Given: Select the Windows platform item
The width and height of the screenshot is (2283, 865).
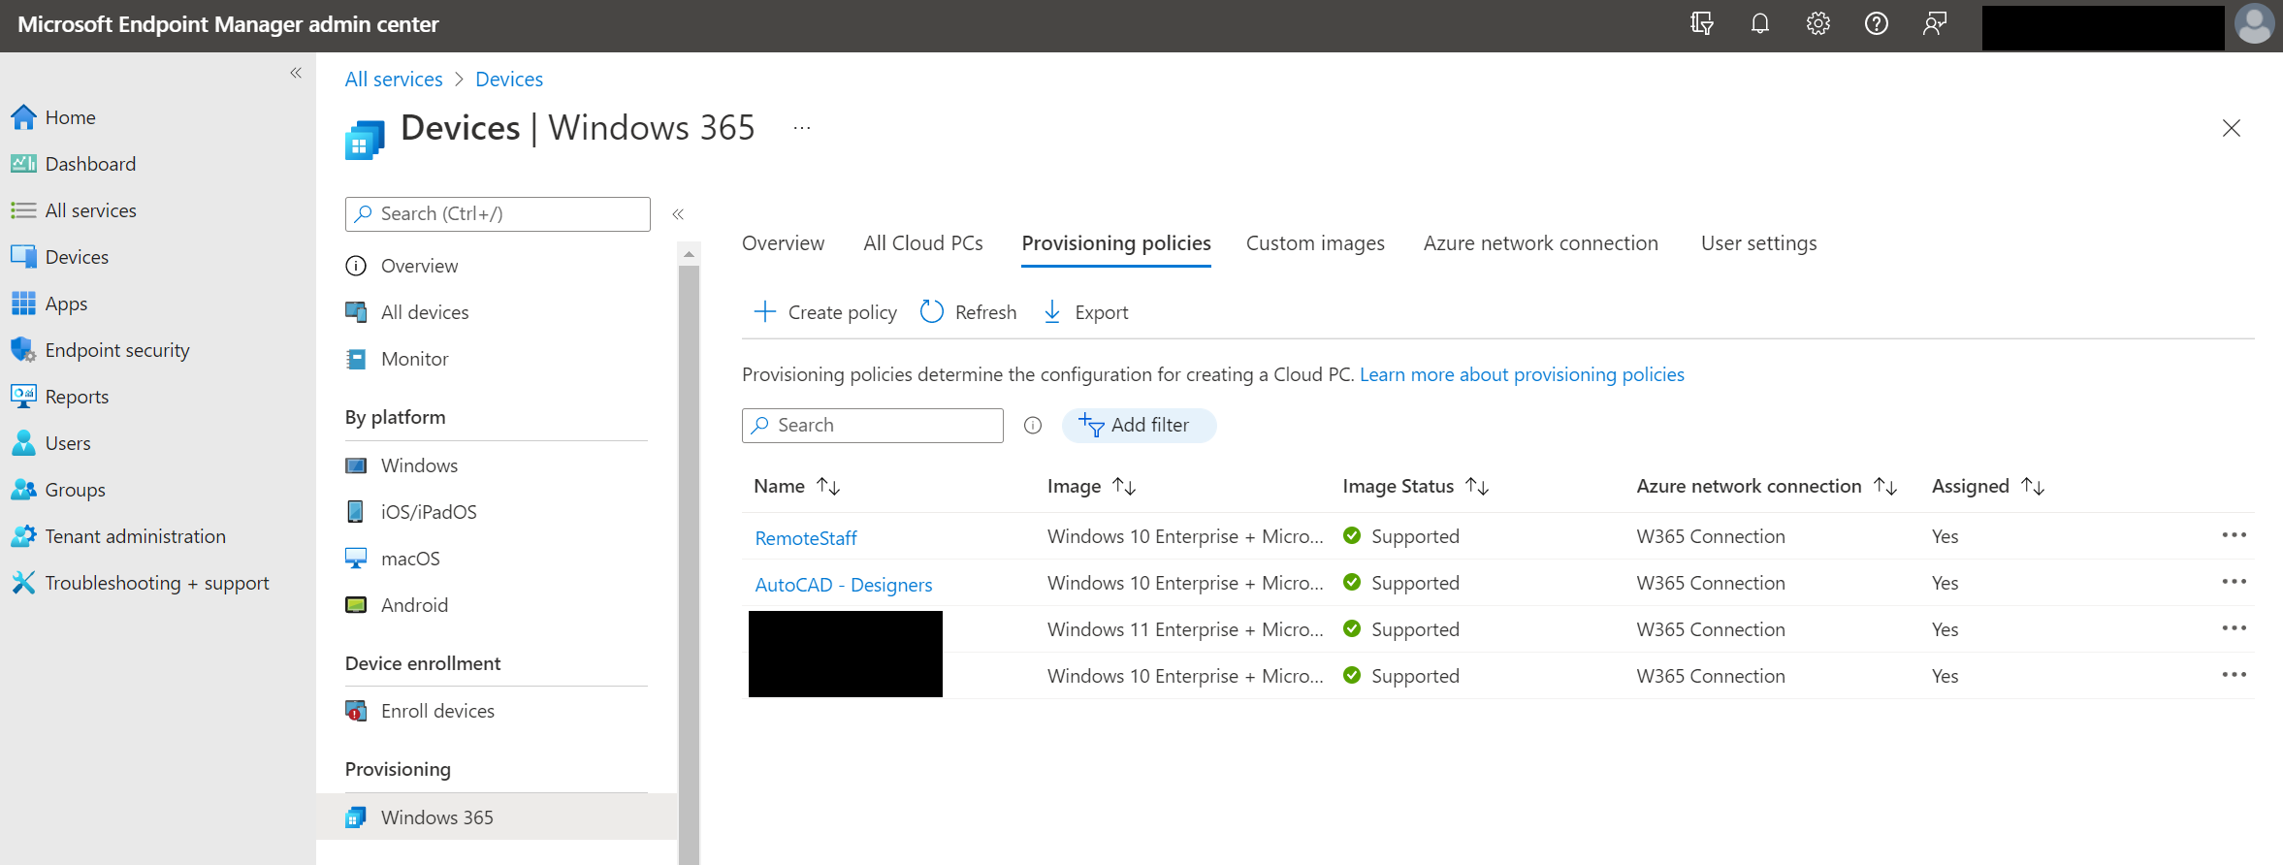Looking at the screenshot, I should pyautogui.click(x=402, y=465).
